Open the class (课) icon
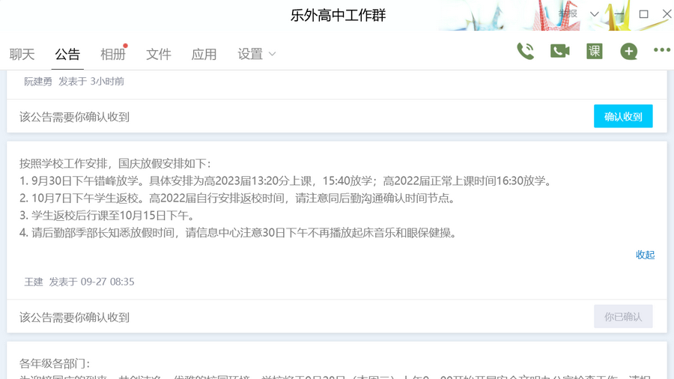This screenshot has width=674, height=379. tap(594, 51)
